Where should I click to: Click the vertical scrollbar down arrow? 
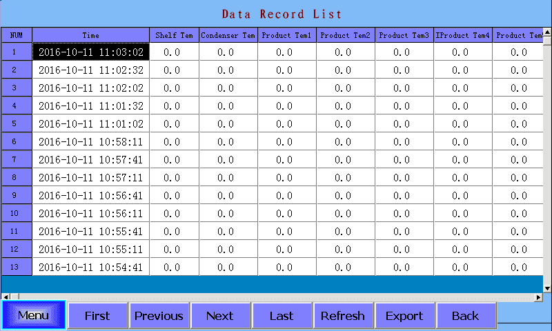[x=548, y=288]
